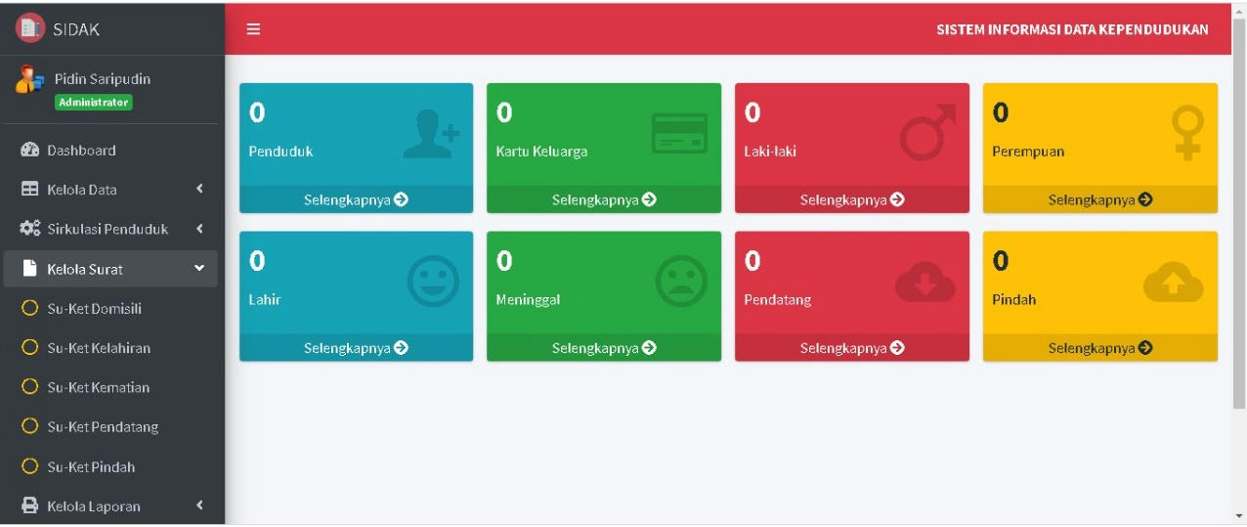
Task: Click the sad face icon on Meninggal
Action: tap(680, 282)
